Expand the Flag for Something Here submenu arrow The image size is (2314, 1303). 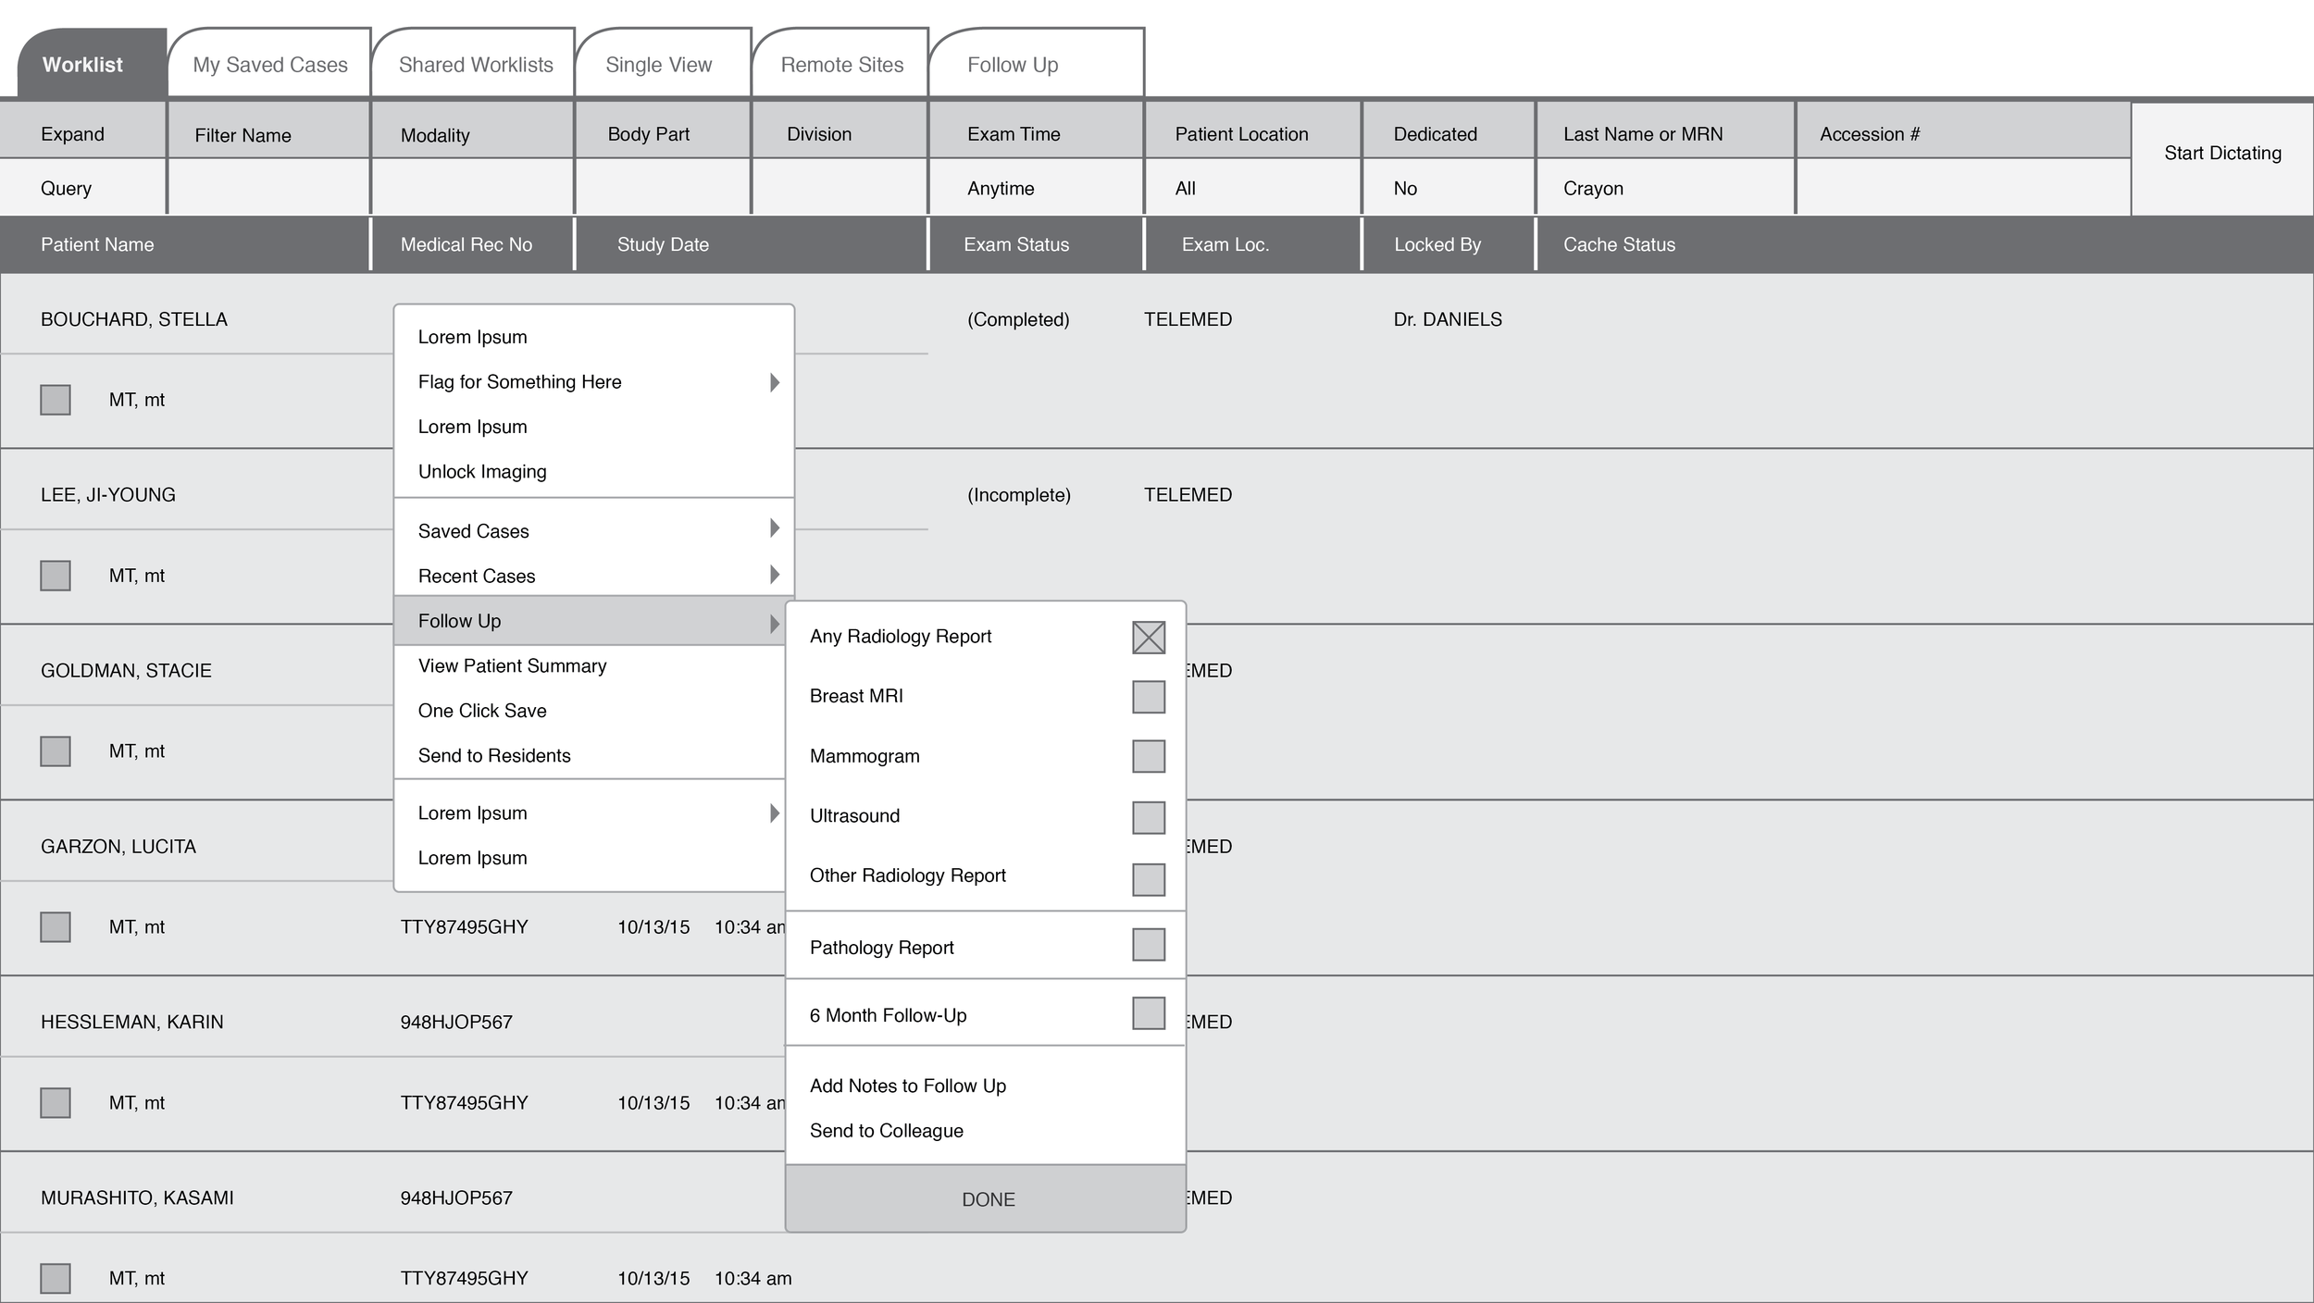click(775, 382)
